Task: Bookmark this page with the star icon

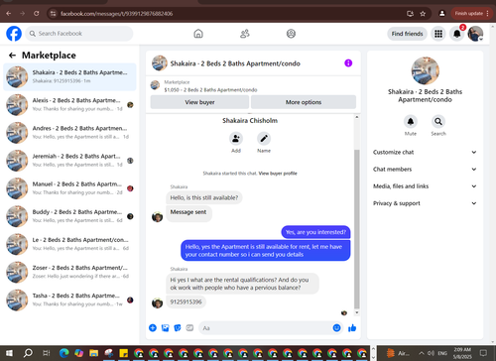Action: [423, 14]
